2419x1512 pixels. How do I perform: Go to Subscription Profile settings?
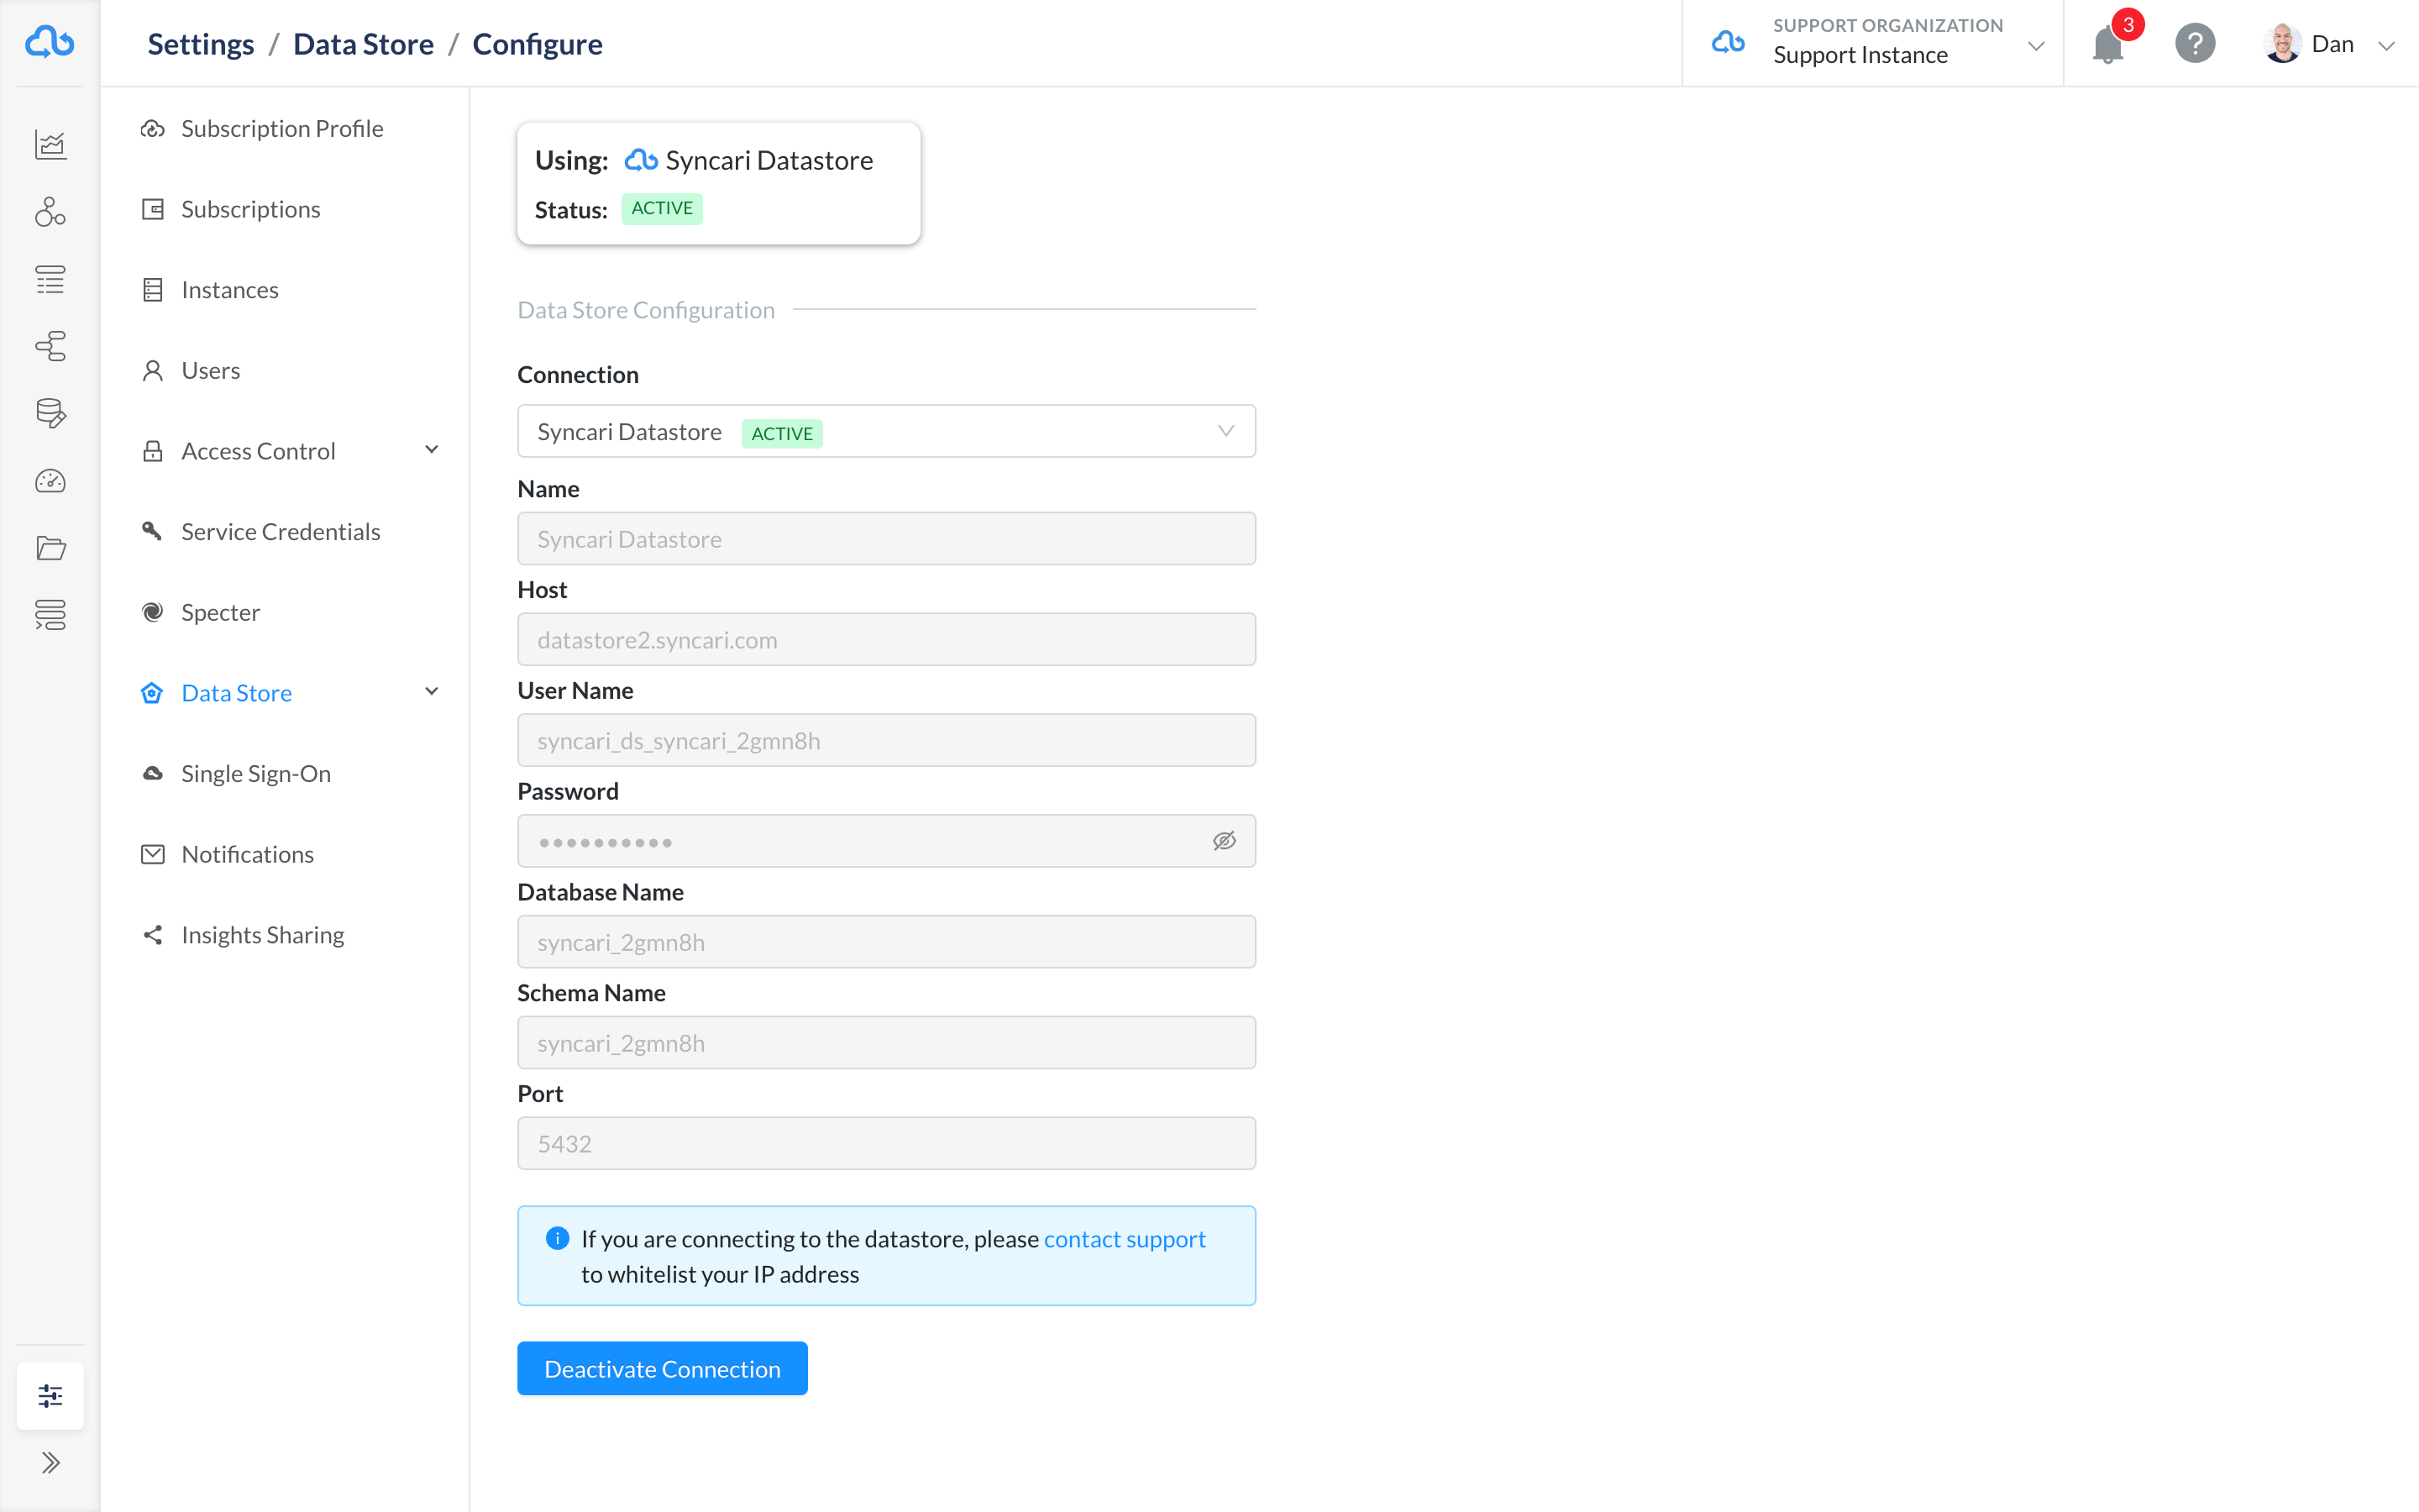282,129
